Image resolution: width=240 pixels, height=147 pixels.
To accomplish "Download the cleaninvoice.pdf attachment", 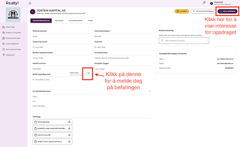I will point(69,135).
